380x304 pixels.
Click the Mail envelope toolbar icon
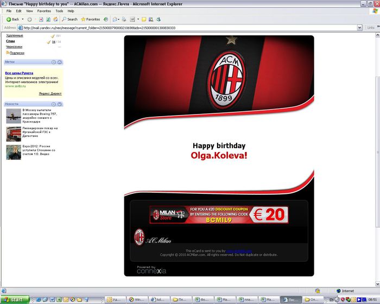(115, 20)
